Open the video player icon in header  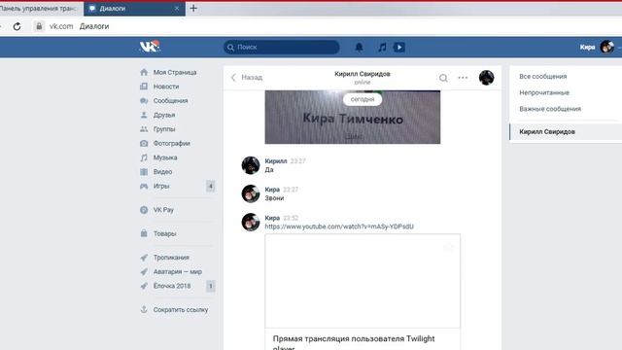[399, 48]
